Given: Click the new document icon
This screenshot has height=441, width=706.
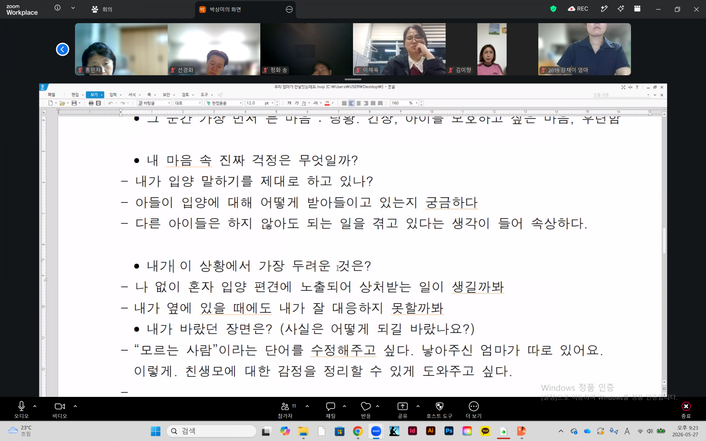Looking at the screenshot, I should pos(50,103).
